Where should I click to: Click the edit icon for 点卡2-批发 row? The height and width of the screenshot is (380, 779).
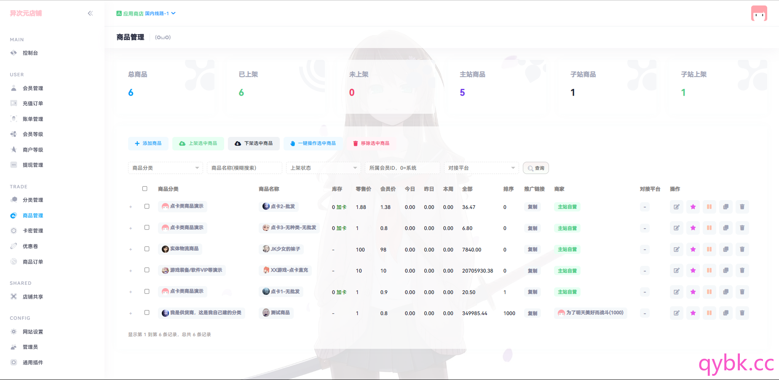(x=676, y=207)
